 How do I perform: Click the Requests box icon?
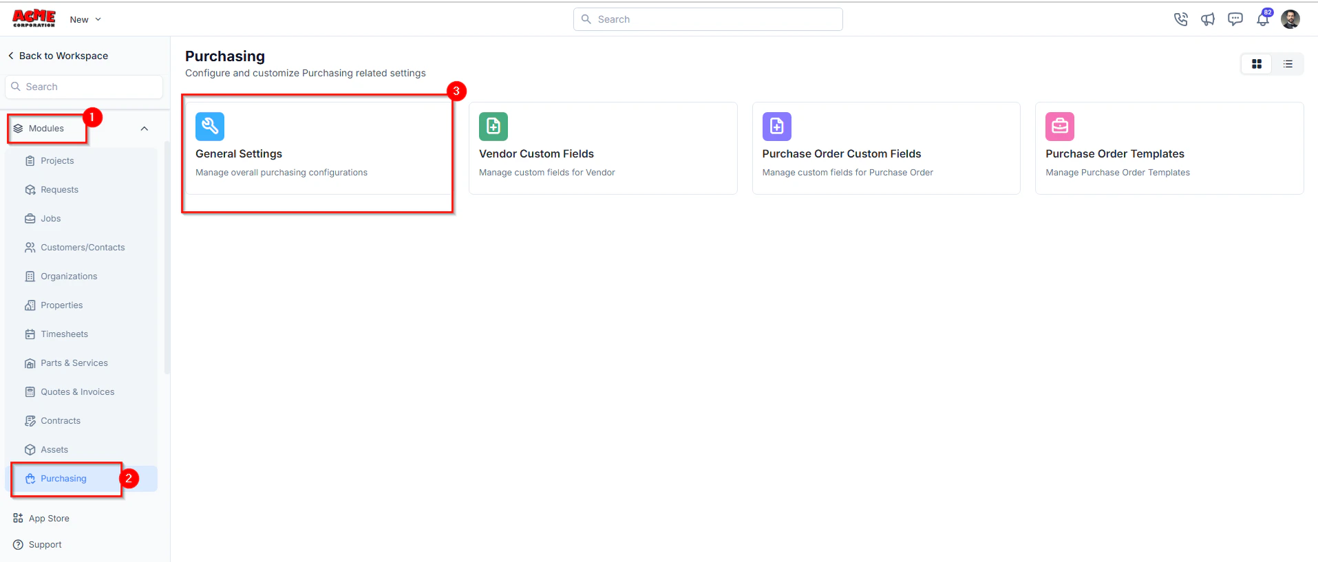pos(30,190)
